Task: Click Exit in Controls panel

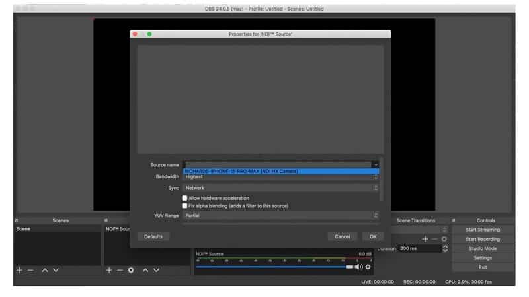Action: (483, 267)
